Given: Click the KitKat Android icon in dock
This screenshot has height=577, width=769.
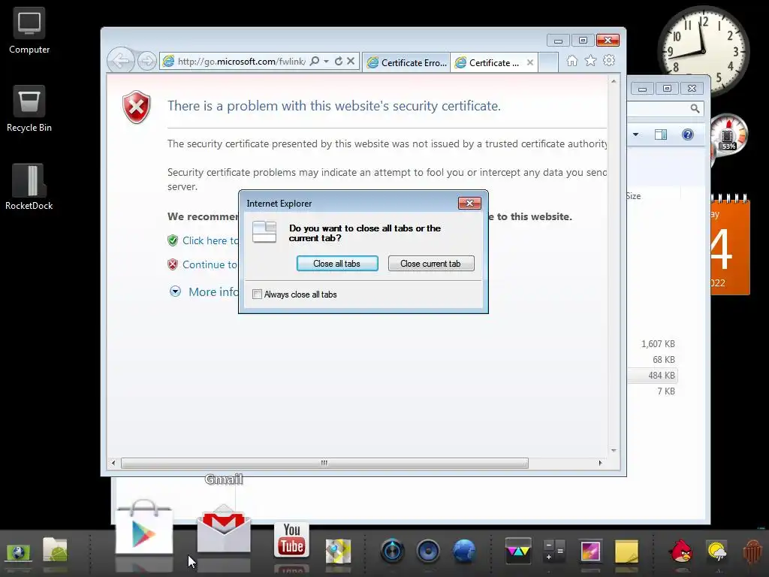Looking at the screenshot, I should (752, 551).
